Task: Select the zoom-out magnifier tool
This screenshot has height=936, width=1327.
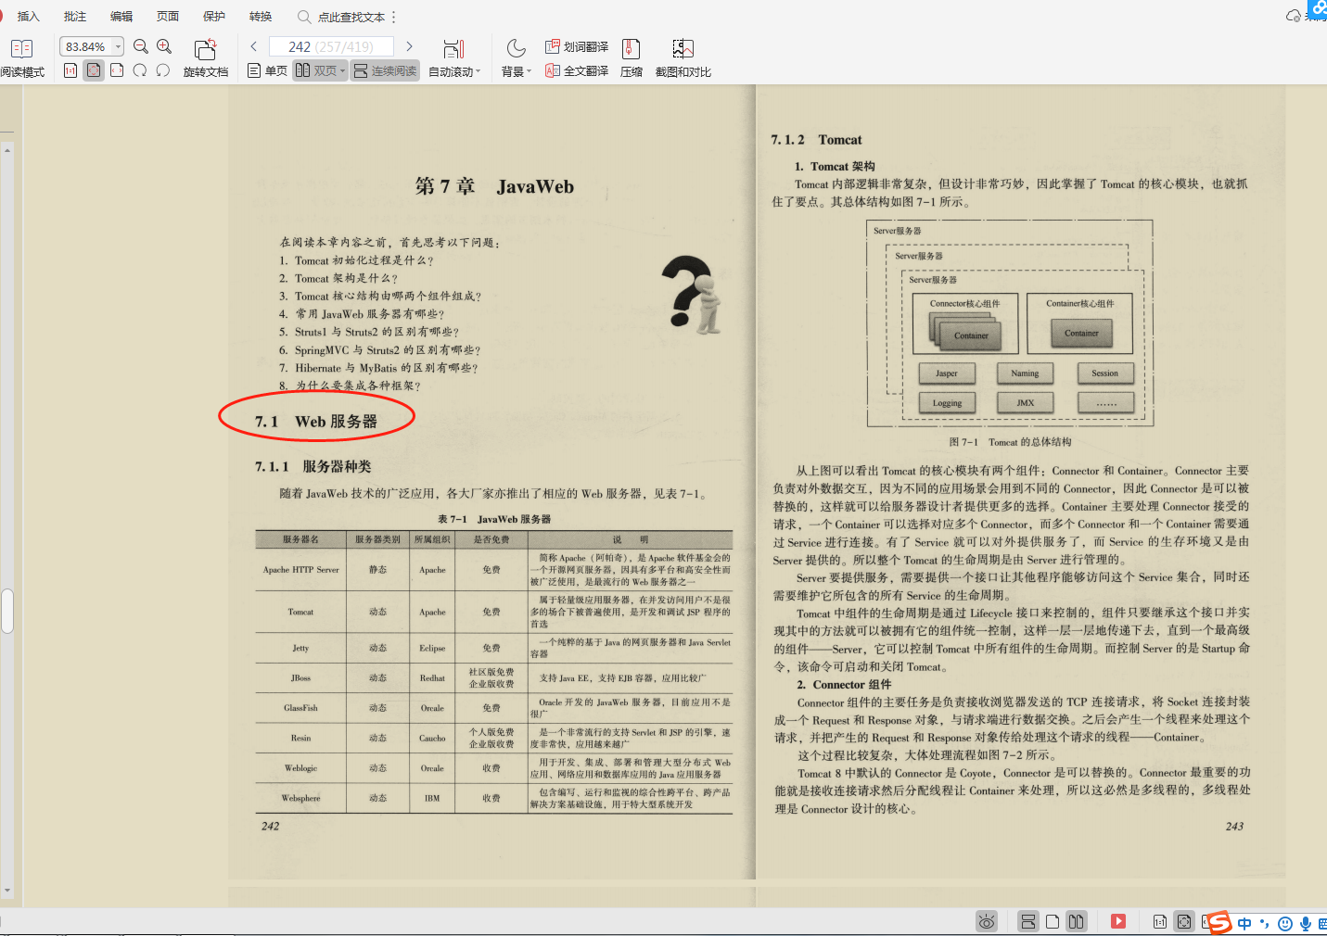Action: pos(139,45)
